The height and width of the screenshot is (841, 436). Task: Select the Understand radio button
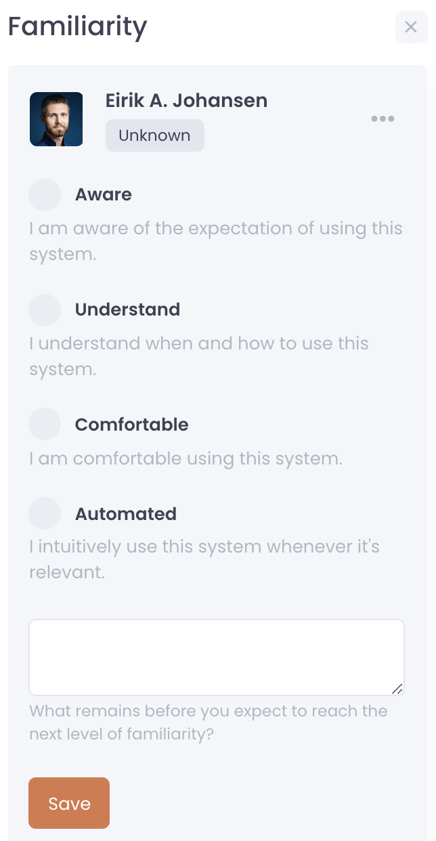[45, 310]
